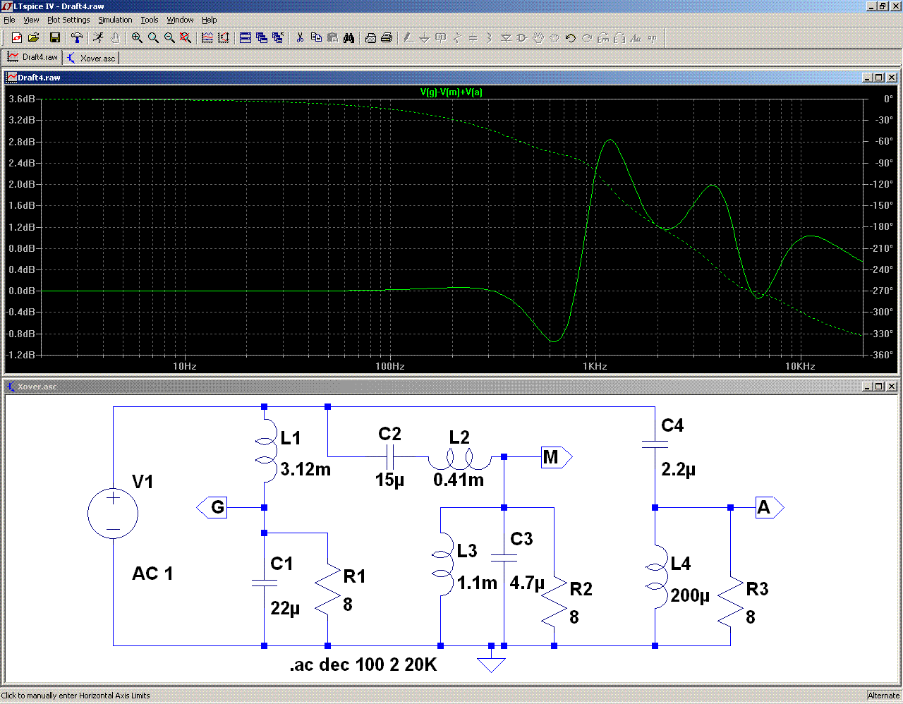Open the Simulation menu
The image size is (903, 704).
click(x=115, y=20)
